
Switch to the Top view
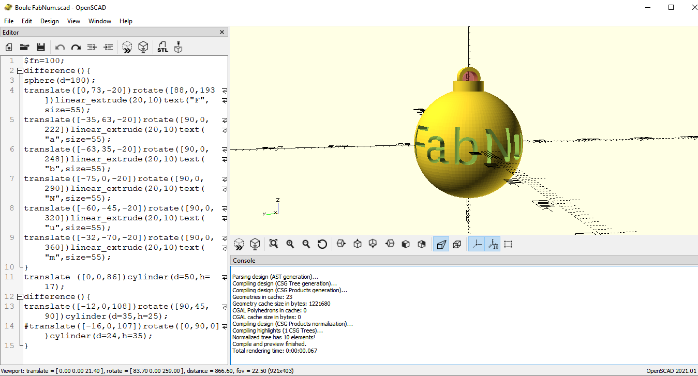pos(357,244)
